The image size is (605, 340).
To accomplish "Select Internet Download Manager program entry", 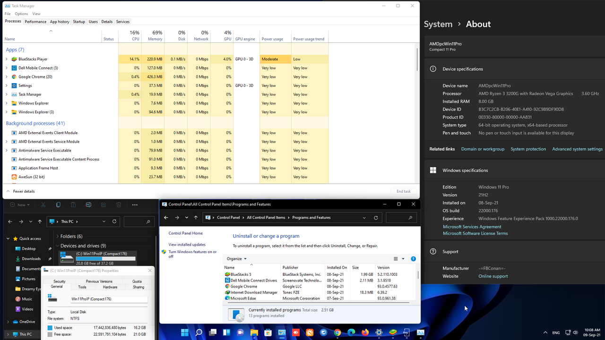I will point(254,292).
